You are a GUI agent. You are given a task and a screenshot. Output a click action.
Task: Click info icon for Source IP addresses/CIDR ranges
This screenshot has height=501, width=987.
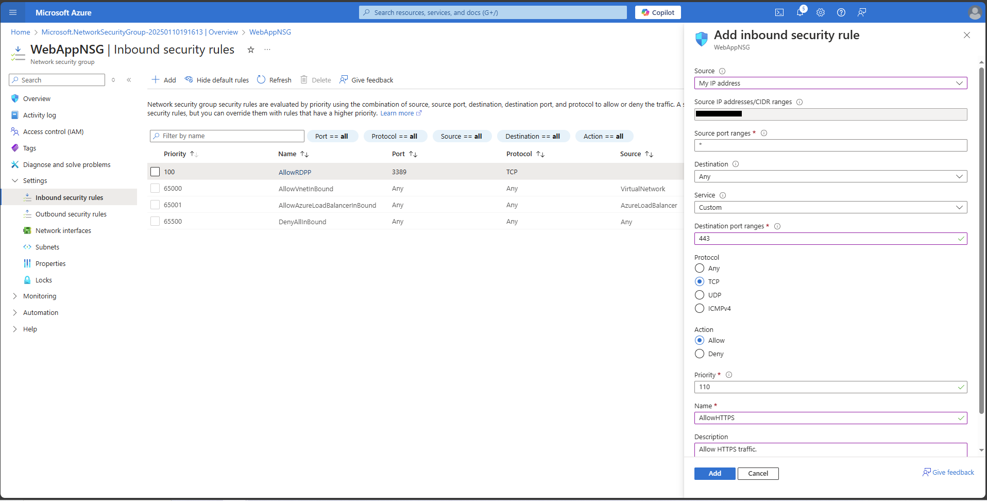coord(799,102)
